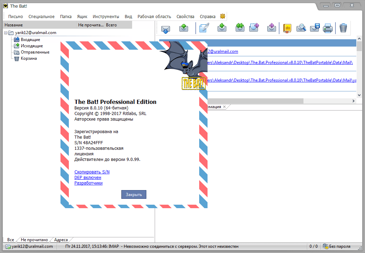365x253 pixels.
Task: Click the save message floppy icon
Action: 315,28
